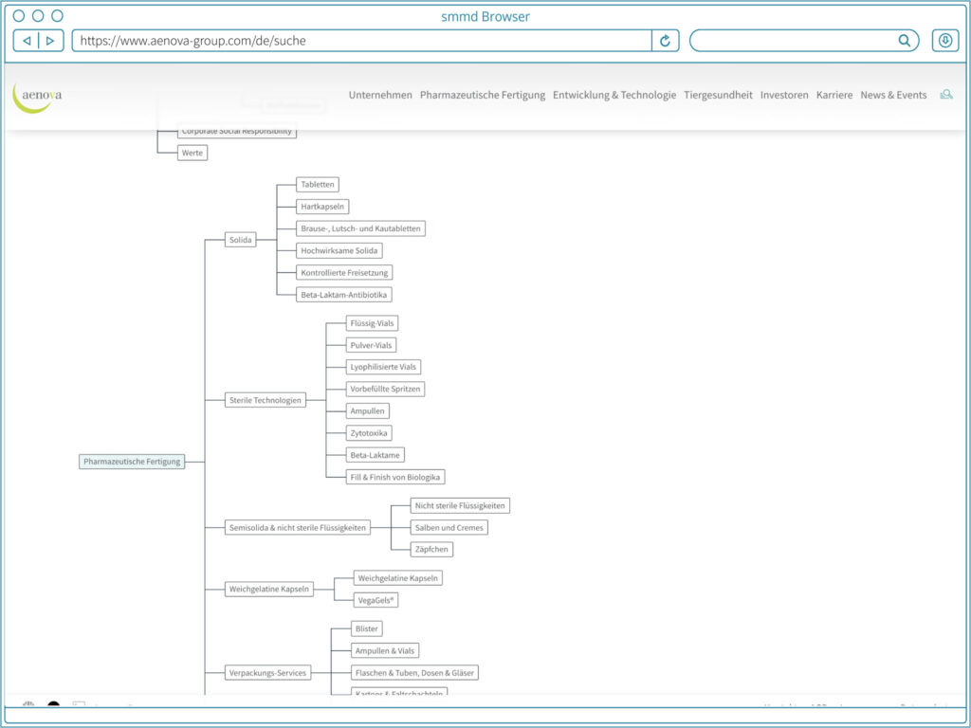Click the browser back arrow button
Screen dimensions: 971x728
[x=27, y=41]
